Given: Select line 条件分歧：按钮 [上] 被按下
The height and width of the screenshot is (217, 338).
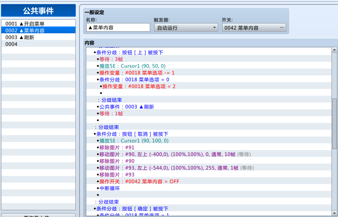Looking at the screenshot, I should 209,52.
